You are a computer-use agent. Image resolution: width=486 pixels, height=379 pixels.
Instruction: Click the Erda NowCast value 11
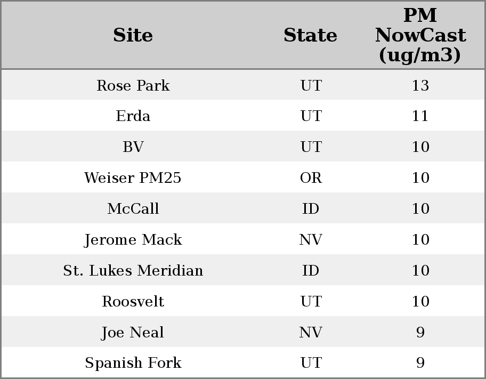coord(420,116)
